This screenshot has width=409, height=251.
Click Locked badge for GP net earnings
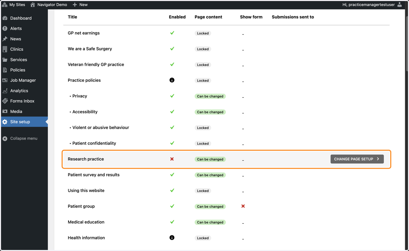[x=203, y=33]
